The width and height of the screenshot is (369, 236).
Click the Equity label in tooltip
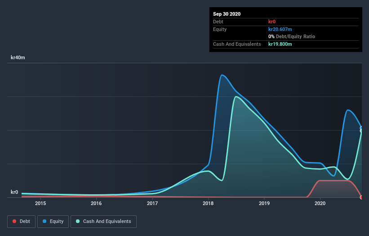click(220, 29)
